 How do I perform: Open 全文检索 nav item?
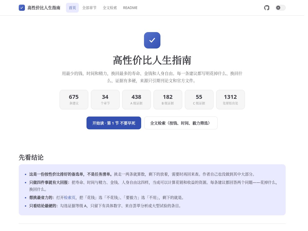click(110, 8)
